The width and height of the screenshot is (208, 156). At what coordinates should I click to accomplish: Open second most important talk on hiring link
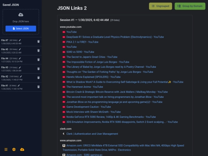[115, 97]
